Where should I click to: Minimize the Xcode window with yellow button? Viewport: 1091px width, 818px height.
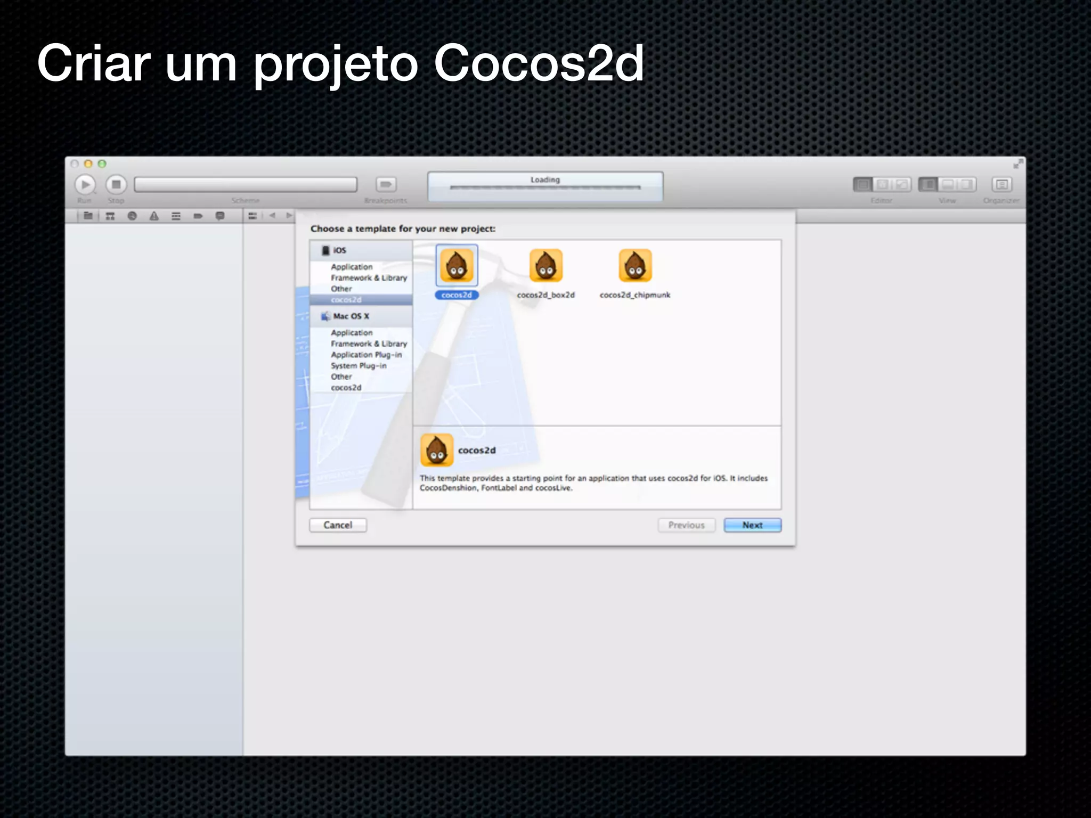tap(88, 163)
